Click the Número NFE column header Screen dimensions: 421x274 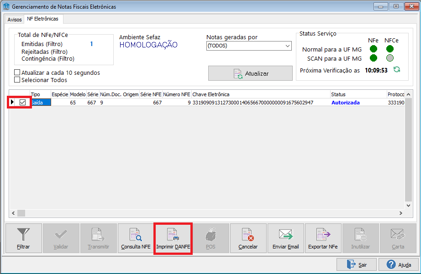177,94
